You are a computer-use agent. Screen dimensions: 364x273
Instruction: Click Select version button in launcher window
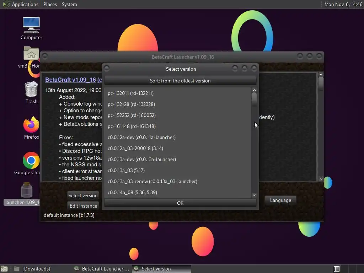(83, 196)
